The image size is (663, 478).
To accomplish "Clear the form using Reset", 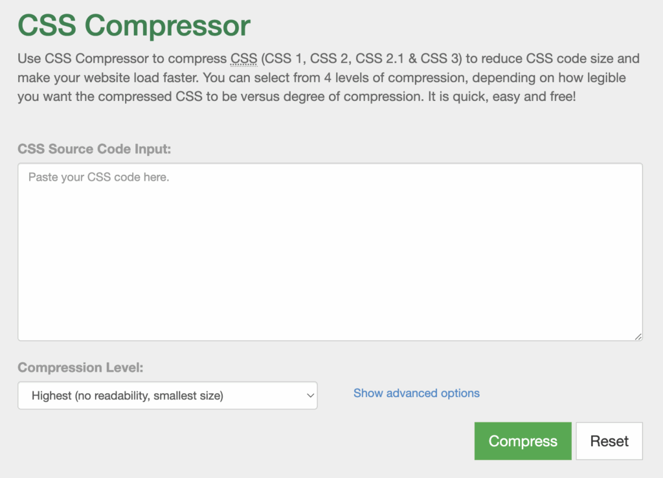I will (x=609, y=440).
